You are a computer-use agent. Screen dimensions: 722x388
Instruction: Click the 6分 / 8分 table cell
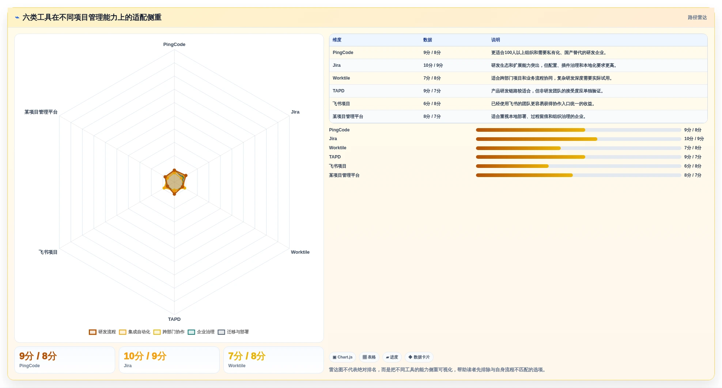(x=432, y=104)
